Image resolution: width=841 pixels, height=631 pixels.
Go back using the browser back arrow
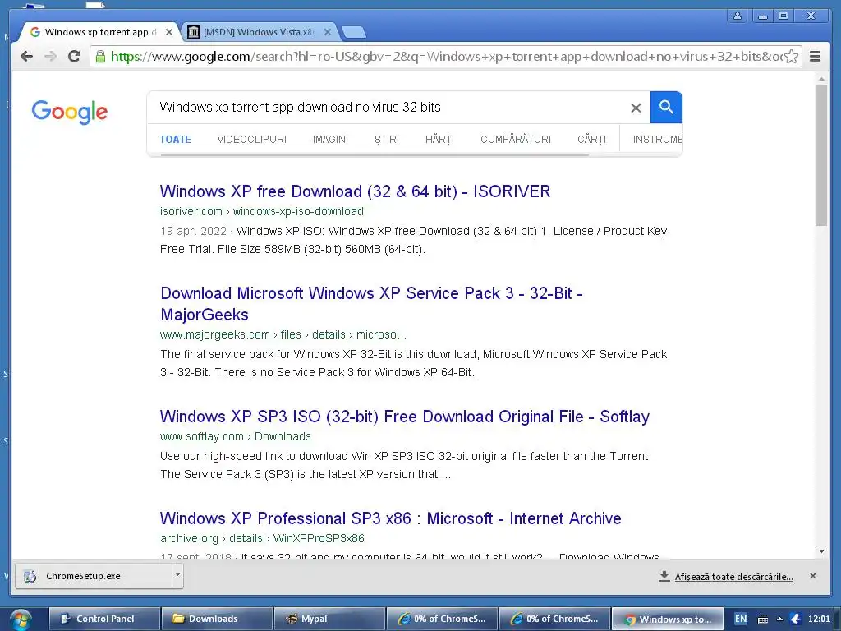tap(26, 57)
